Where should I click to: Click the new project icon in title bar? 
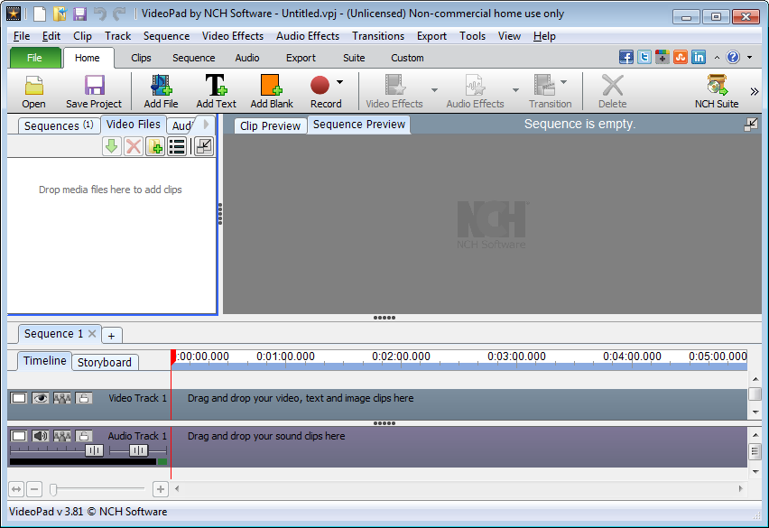40,14
